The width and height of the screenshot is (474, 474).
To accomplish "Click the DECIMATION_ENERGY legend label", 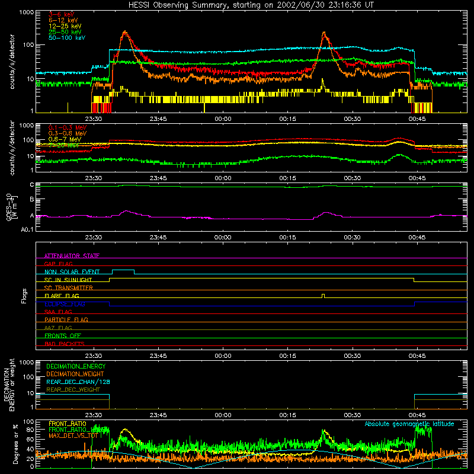I will click(76, 366).
